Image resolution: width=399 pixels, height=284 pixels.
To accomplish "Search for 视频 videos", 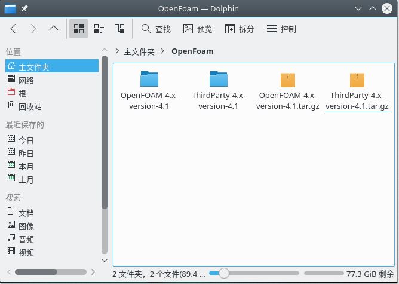I will (x=52, y=252).
